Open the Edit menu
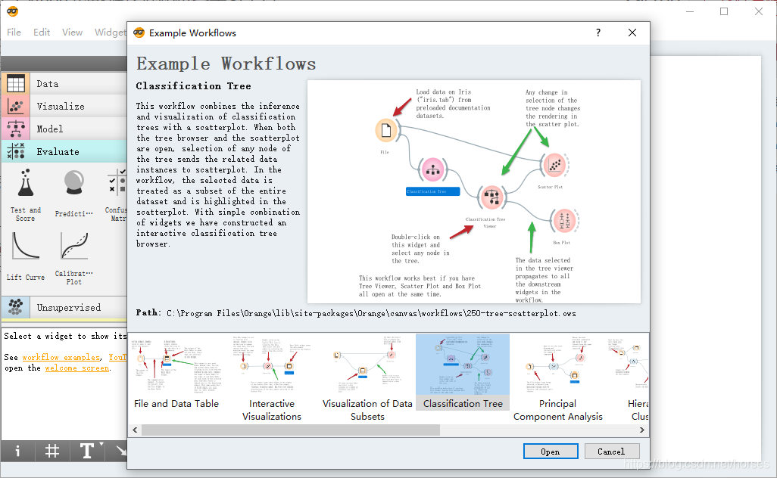The width and height of the screenshot is (777, 478). (x=42, y=33)
